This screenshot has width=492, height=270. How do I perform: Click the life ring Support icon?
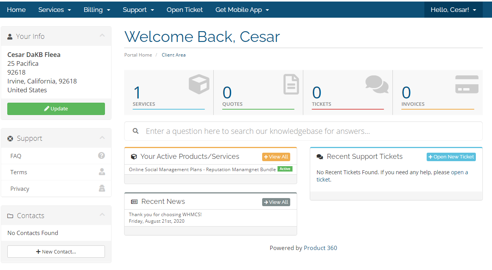point(10,138)
